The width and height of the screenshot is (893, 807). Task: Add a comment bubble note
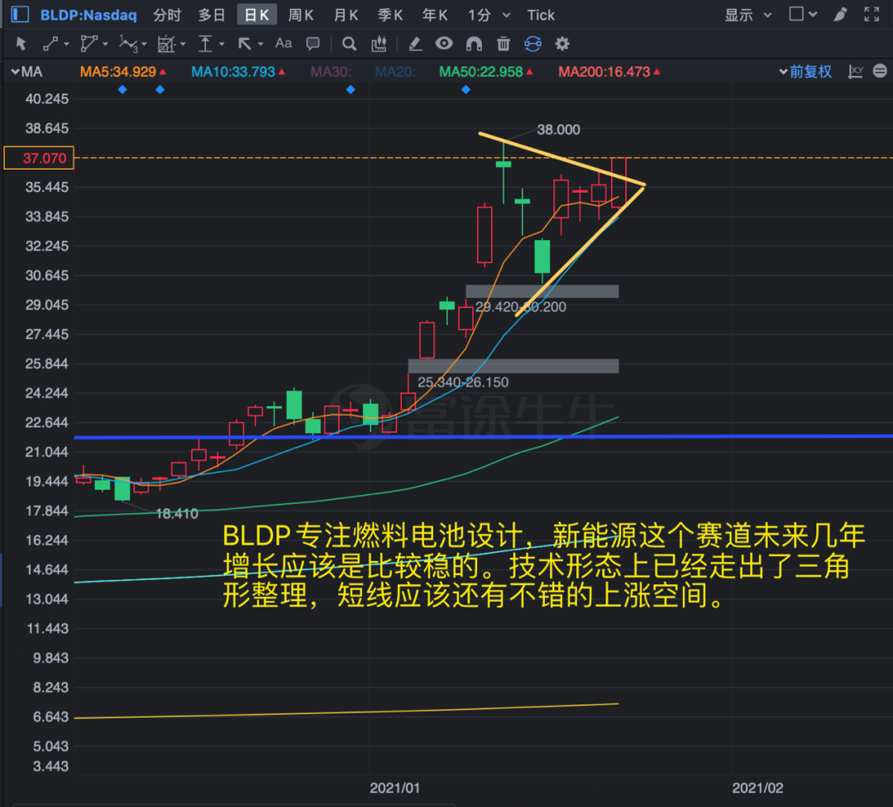pyautogui.click(x=313, y=44)
